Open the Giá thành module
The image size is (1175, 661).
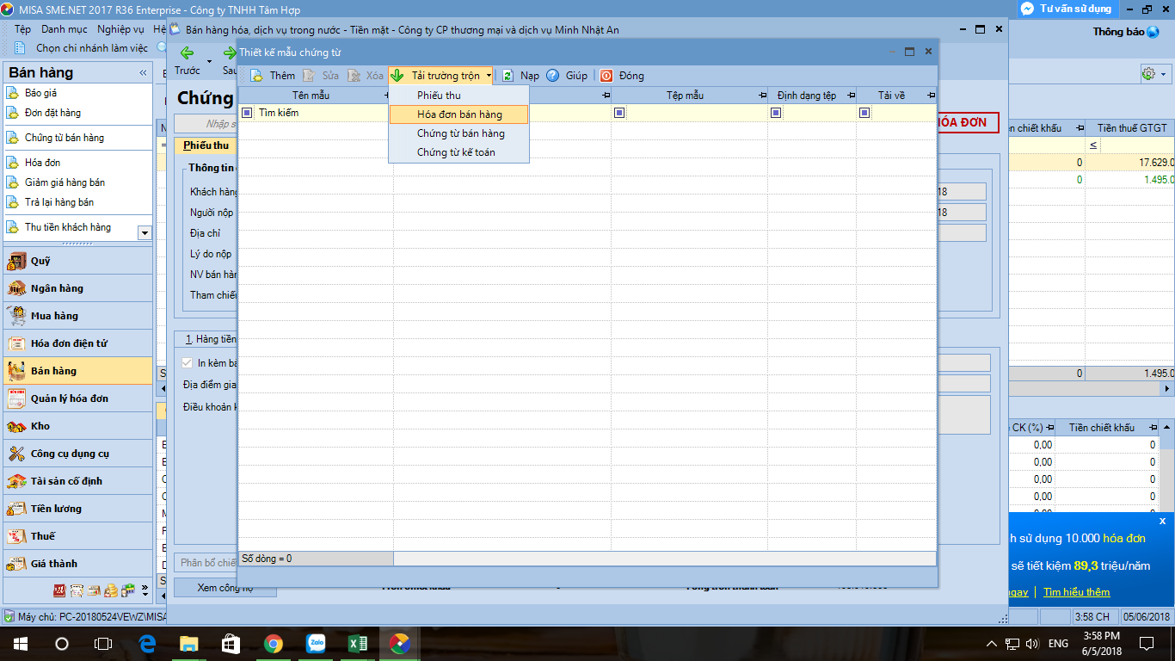coord(77,564)
